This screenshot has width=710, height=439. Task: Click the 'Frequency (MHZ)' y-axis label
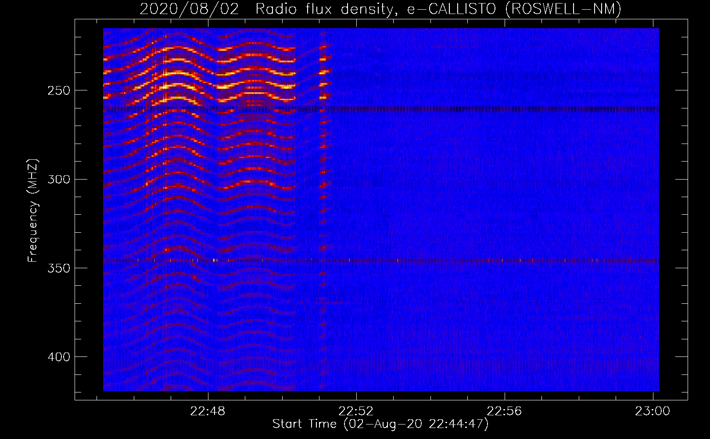33,210
